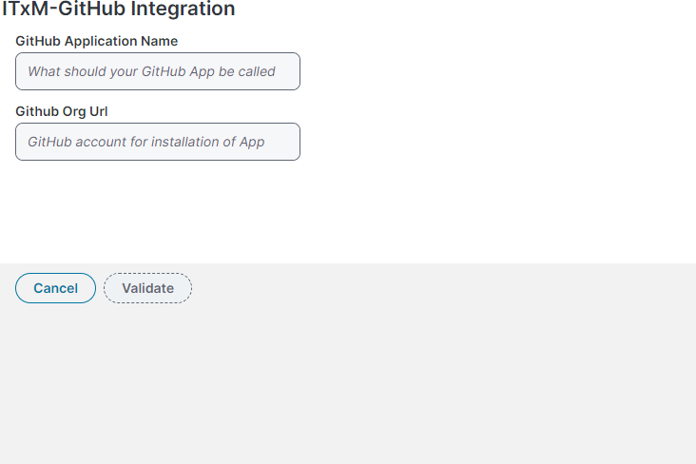Place the cursor in the app name box
Viewport: 696px width, 464px height.
coord(158,71)
